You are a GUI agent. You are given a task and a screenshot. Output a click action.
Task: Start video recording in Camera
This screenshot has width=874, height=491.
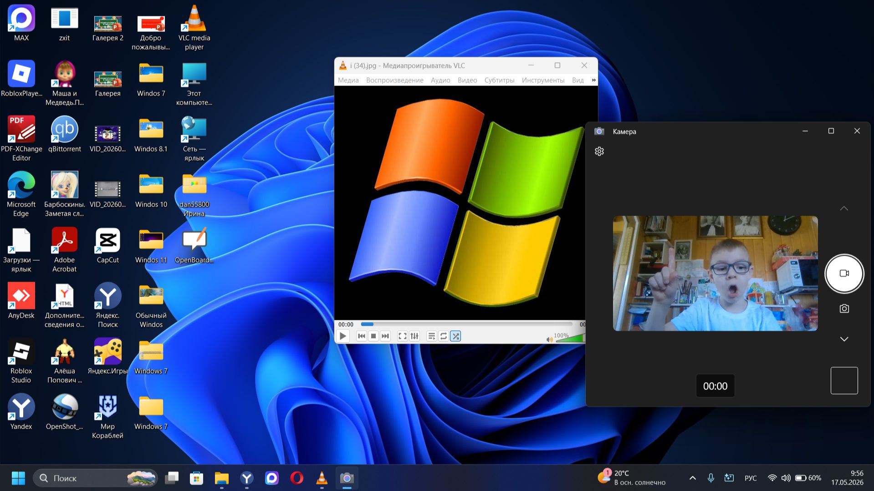click(x=844, y=273)
